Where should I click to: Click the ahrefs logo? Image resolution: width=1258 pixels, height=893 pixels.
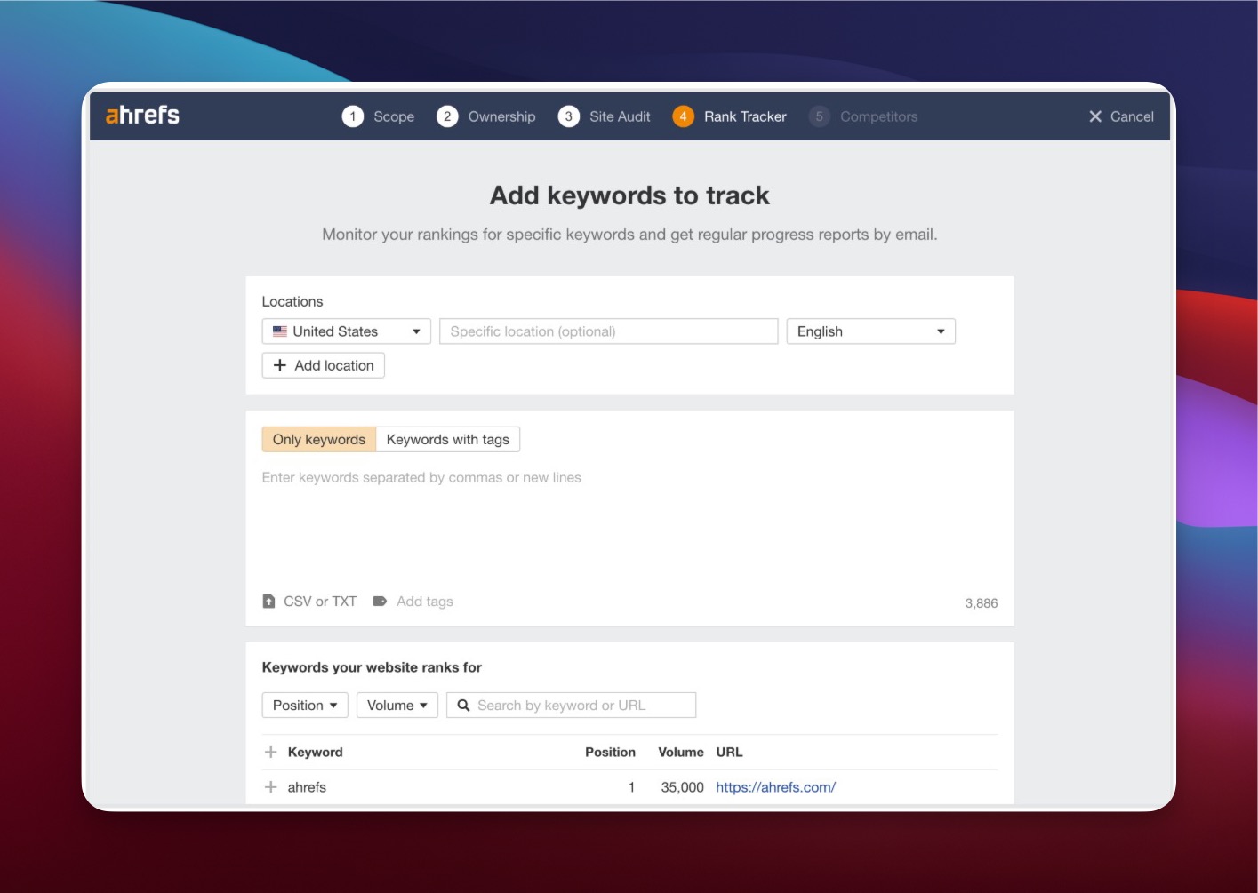(142, 115)
